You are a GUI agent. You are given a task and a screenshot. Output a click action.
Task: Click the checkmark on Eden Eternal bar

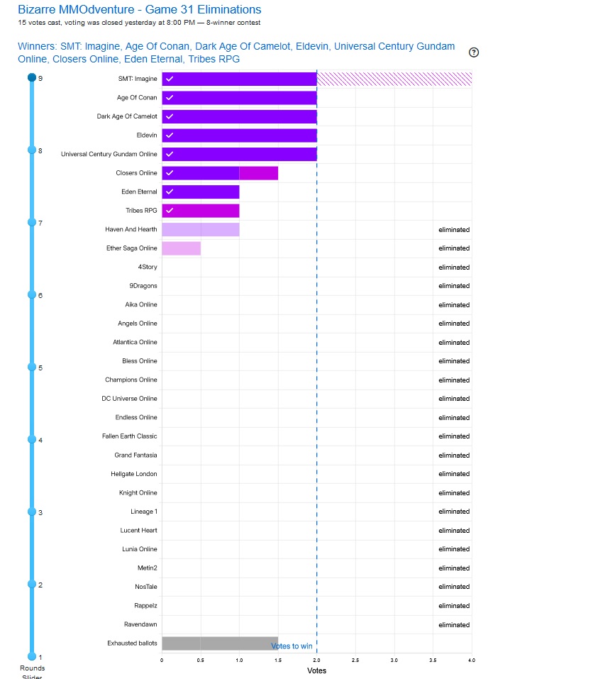[x=170, y=192]
